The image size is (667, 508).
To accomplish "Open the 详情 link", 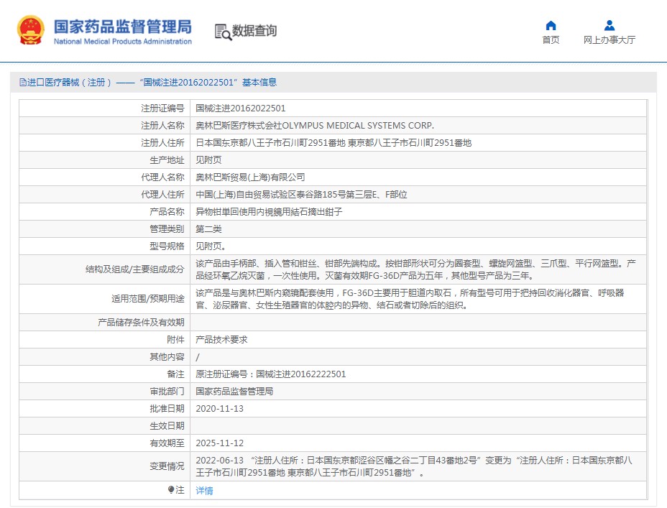I will coord(204,491).
